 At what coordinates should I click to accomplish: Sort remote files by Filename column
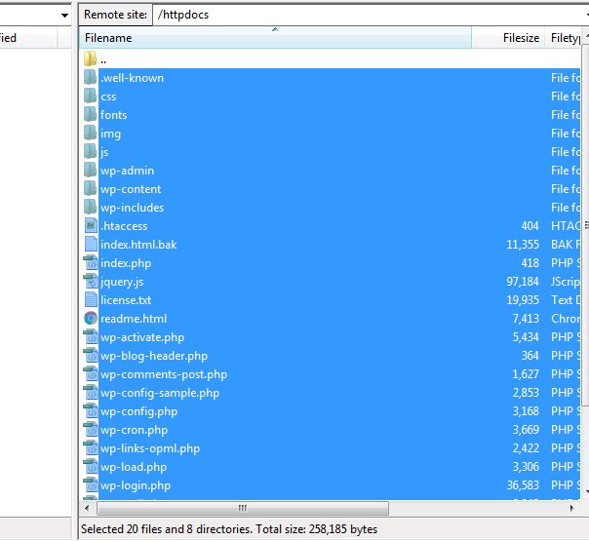275,38
